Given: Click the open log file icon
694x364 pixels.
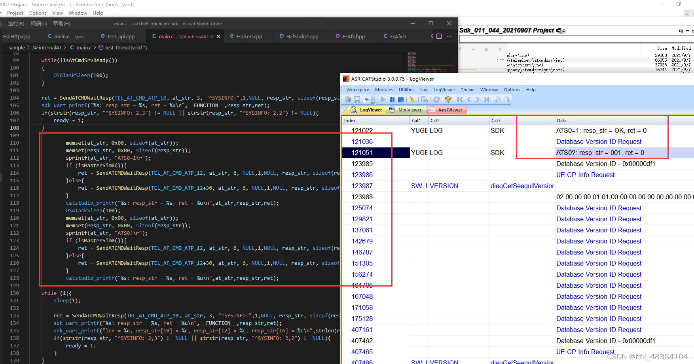Looking at the screenshot, I should 348,100.
